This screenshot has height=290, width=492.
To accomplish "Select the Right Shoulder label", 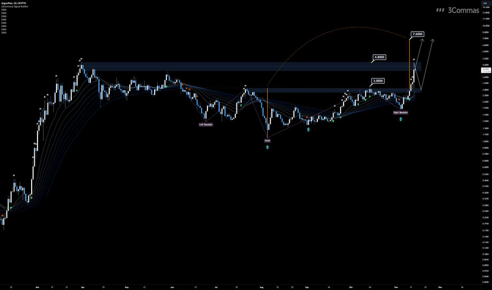I will pyautogui.click(x=401, y=112).
